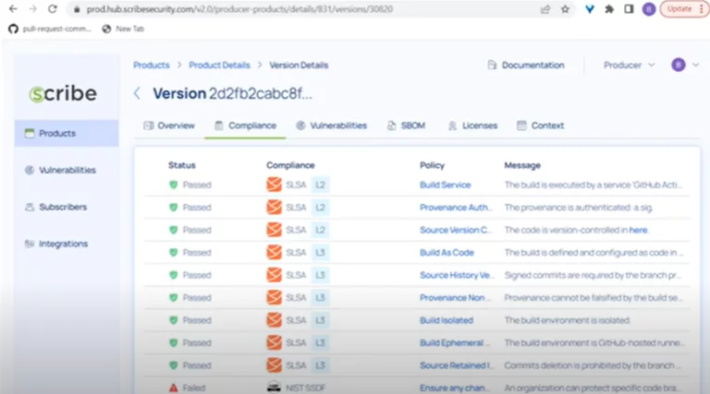Click the Passed shield icon in Build Service row

174,185
